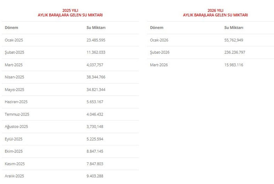274x184 pixels.
Task: Select the Su Miktarı header in 2026 table
Action: (234, 28)
